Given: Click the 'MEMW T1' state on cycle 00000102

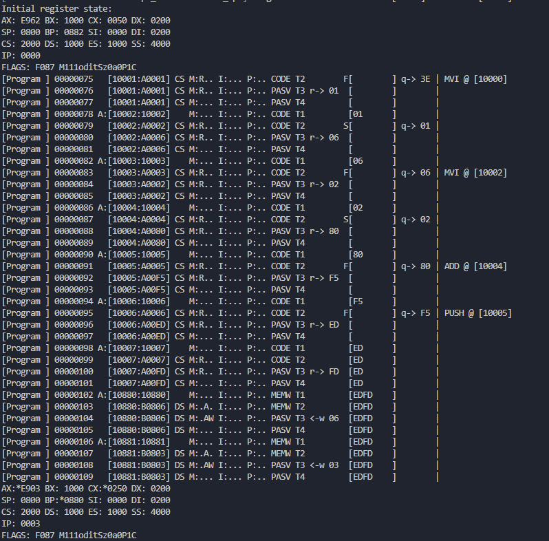Looking at the screenshot, I should [288, 395].
